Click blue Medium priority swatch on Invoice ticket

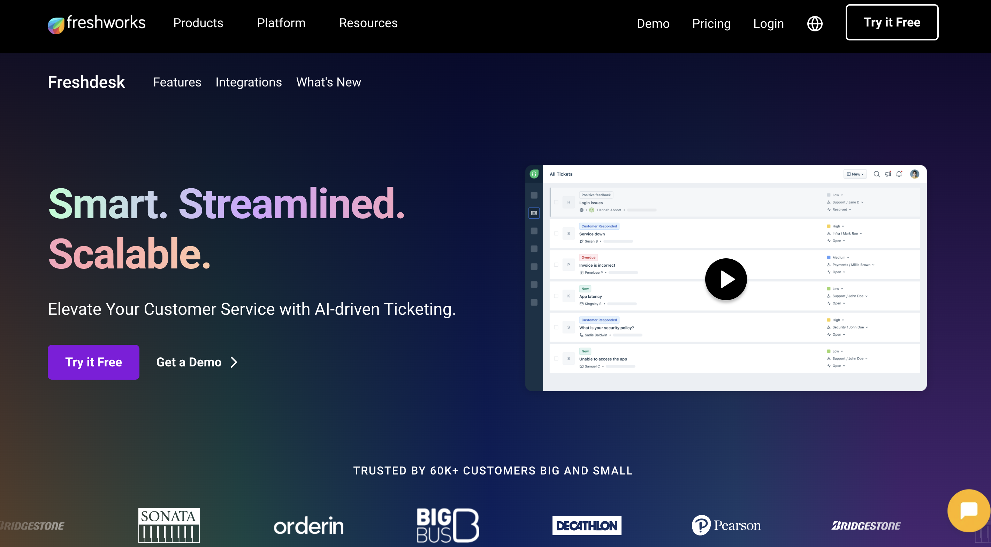tap(828, 257)
